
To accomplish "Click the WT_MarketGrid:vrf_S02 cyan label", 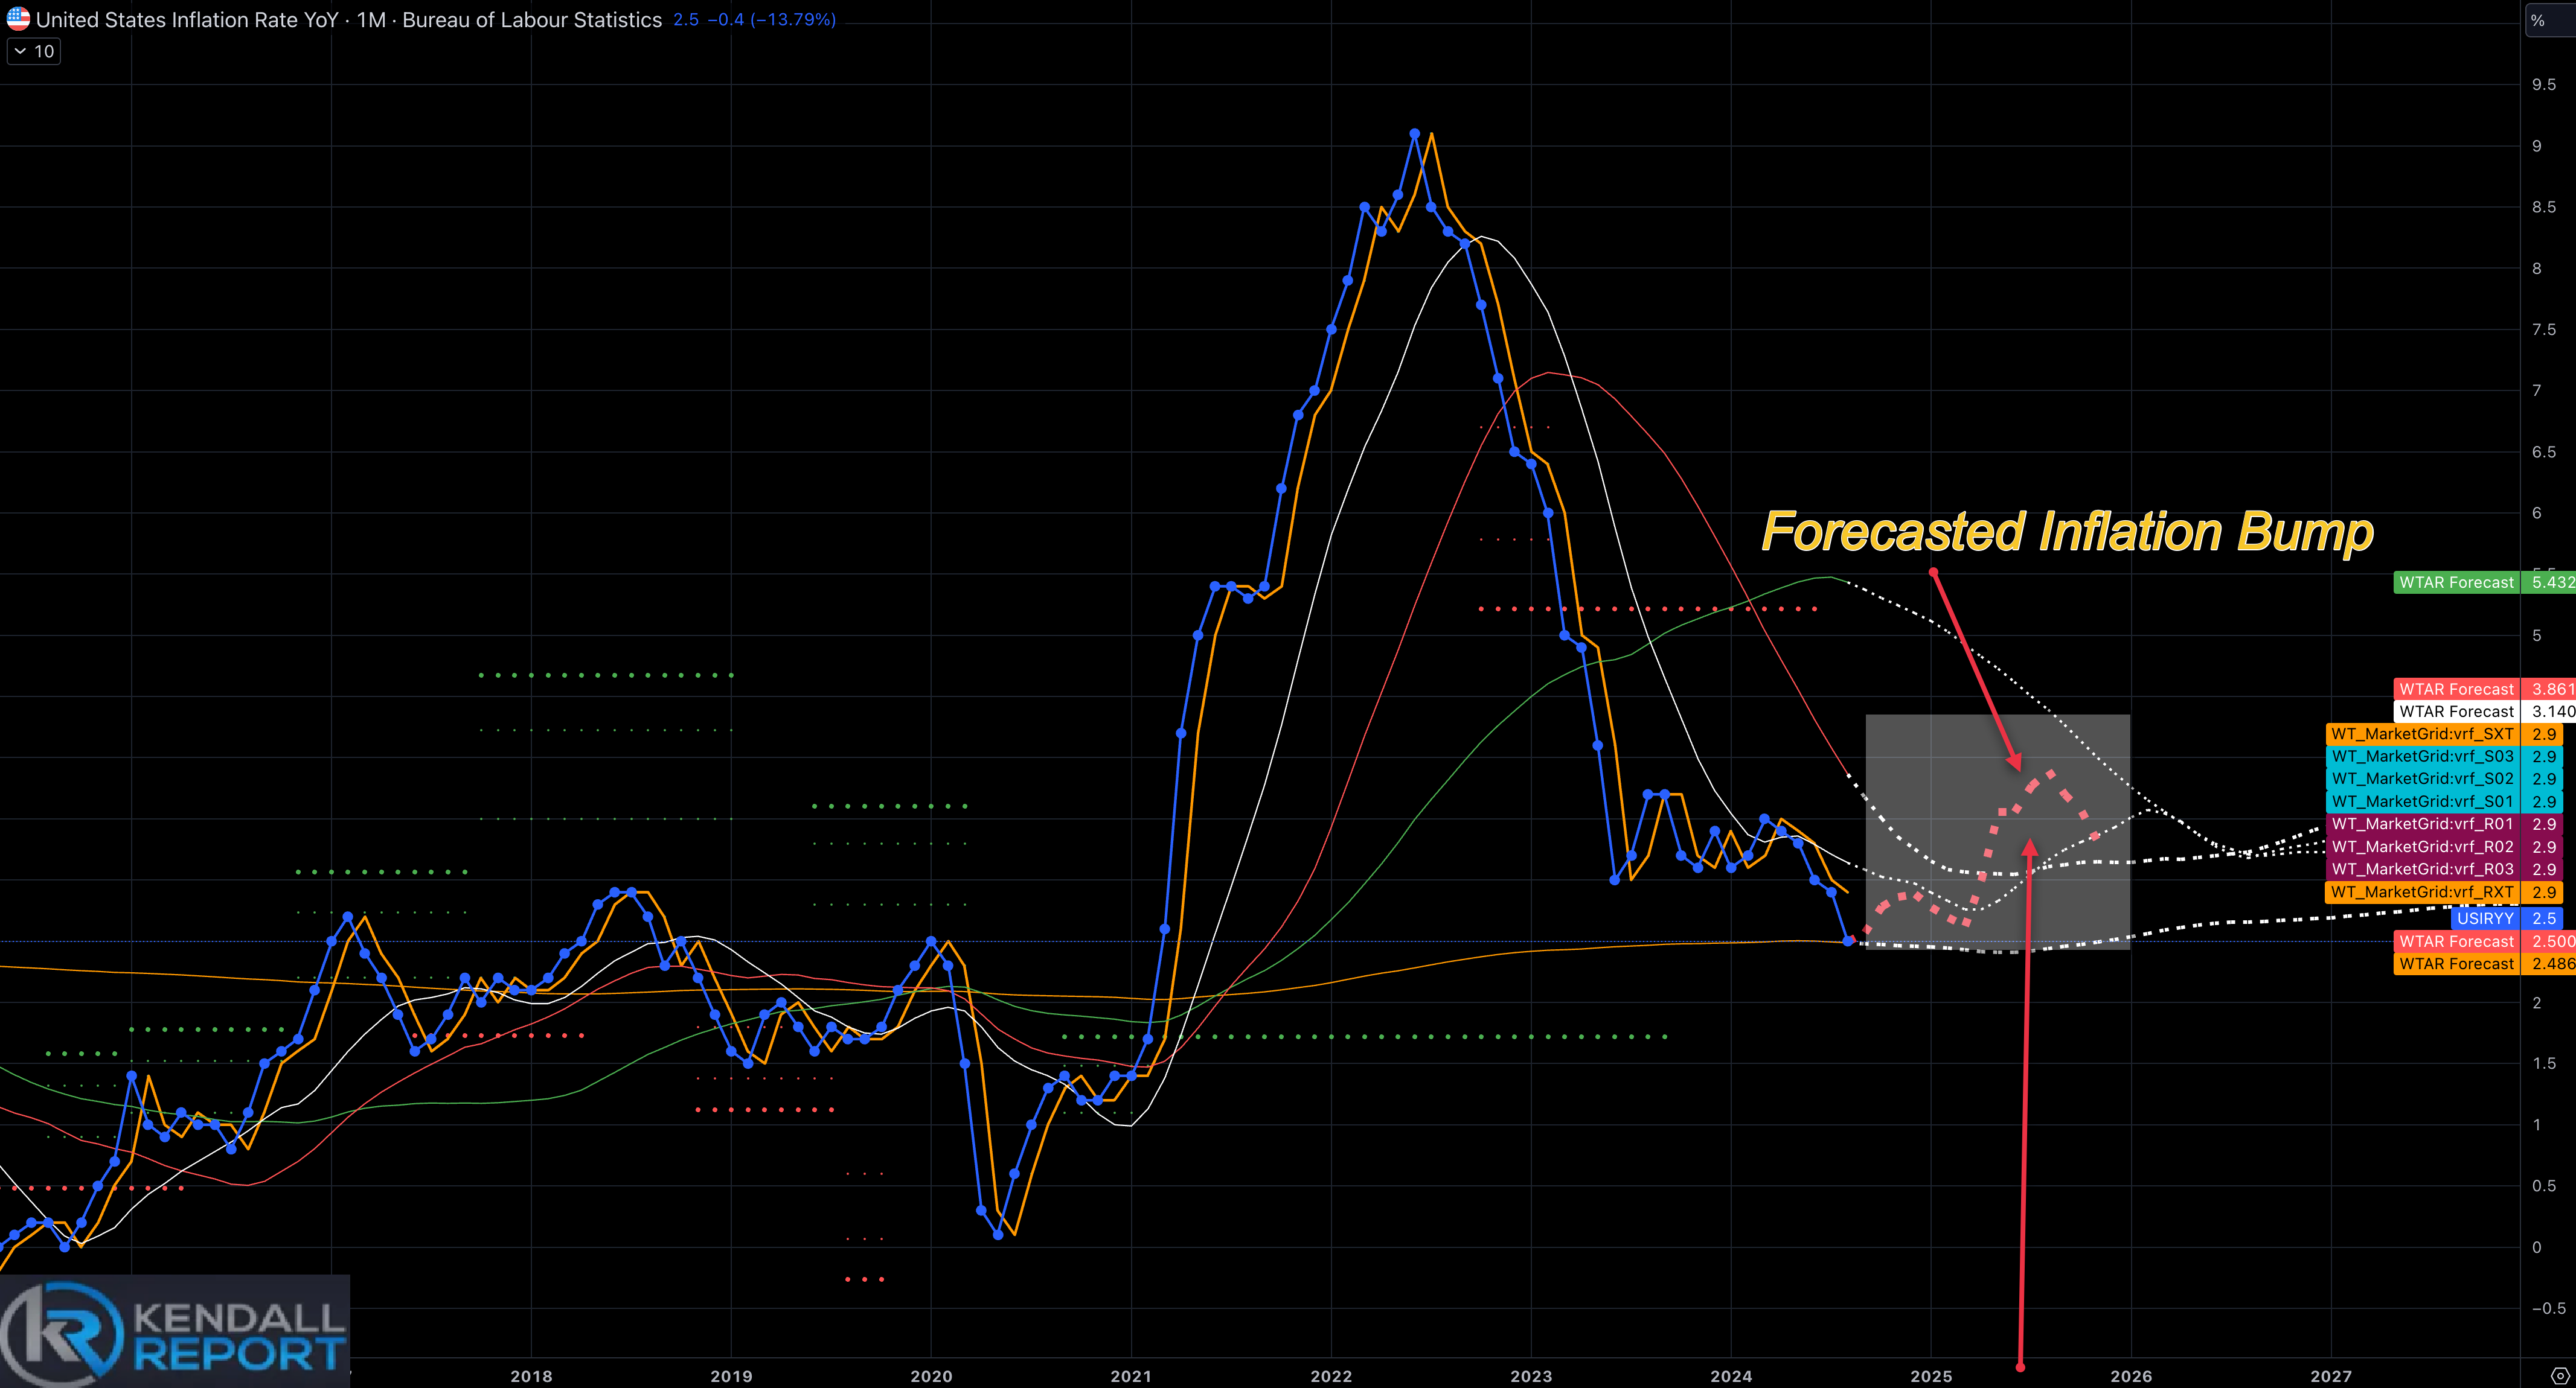I will (2422, 780).
